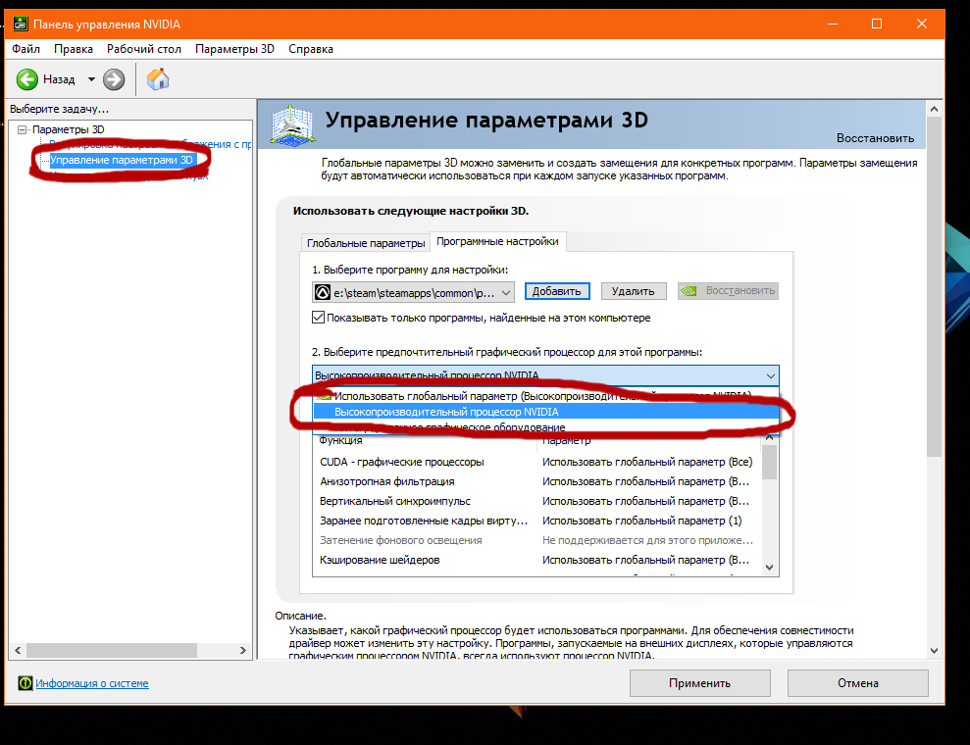Viewport: 970px width, 745px height.
Task: Click the Удалить button
Action: [634, 291]
